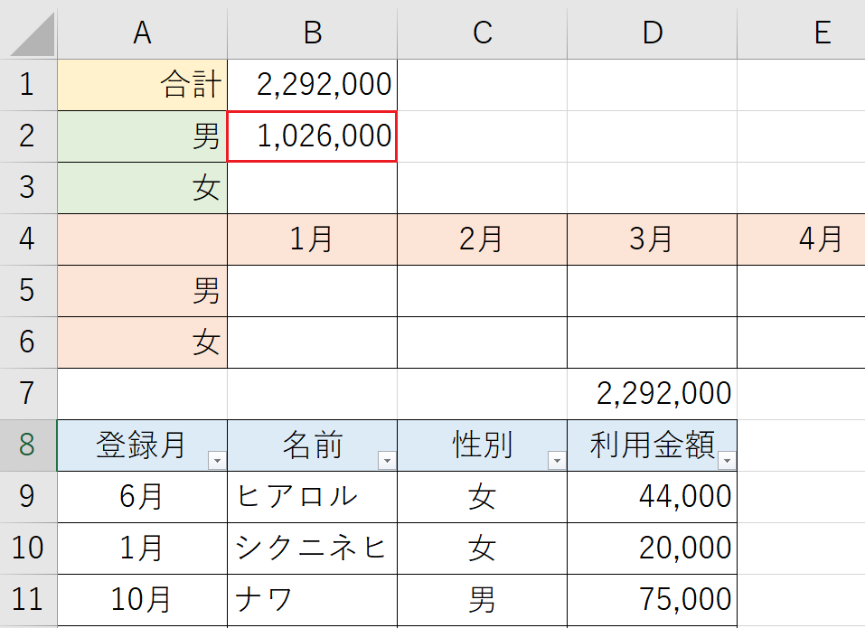Click the 男 cell in row 11
This screenshot has height=628, width=865.
tap(482, 599)
